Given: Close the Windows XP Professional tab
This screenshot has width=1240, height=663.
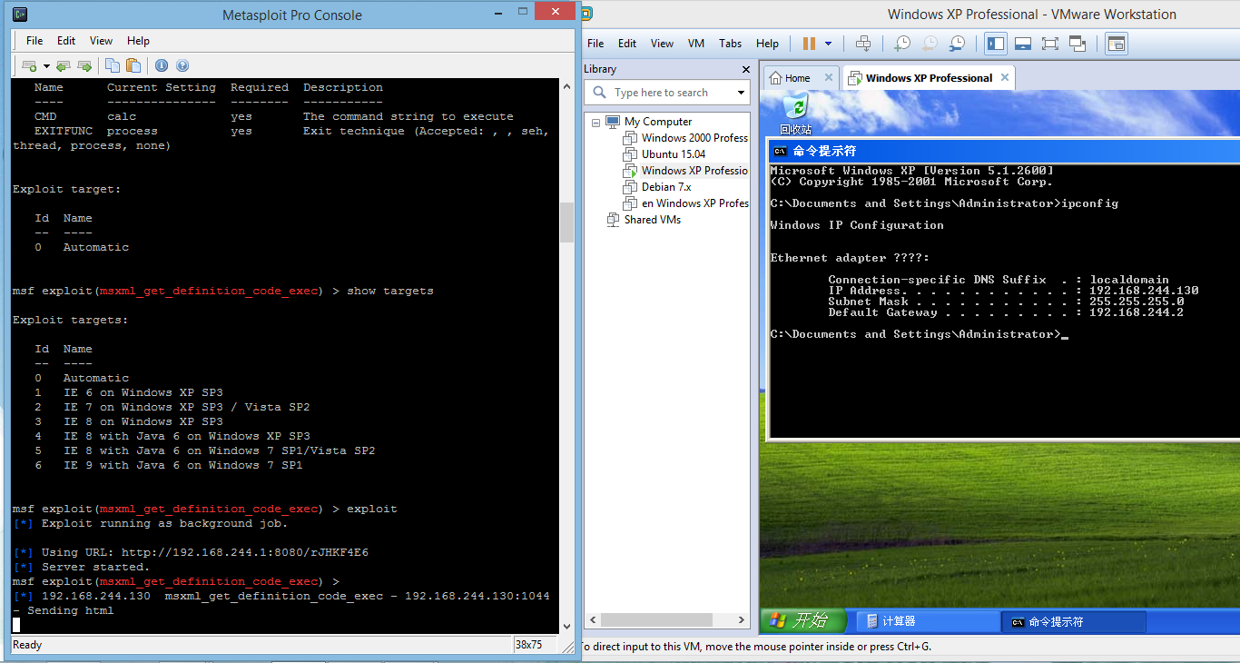Looking at the screenshot, I should pyautogui.click(x=1004, y=78).
